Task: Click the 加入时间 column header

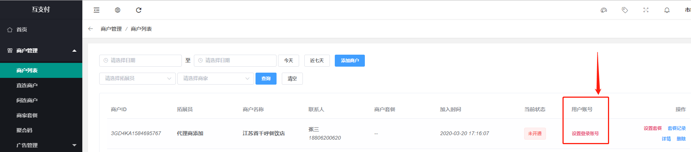Action: pyautogui.click(x=451, y=110)
